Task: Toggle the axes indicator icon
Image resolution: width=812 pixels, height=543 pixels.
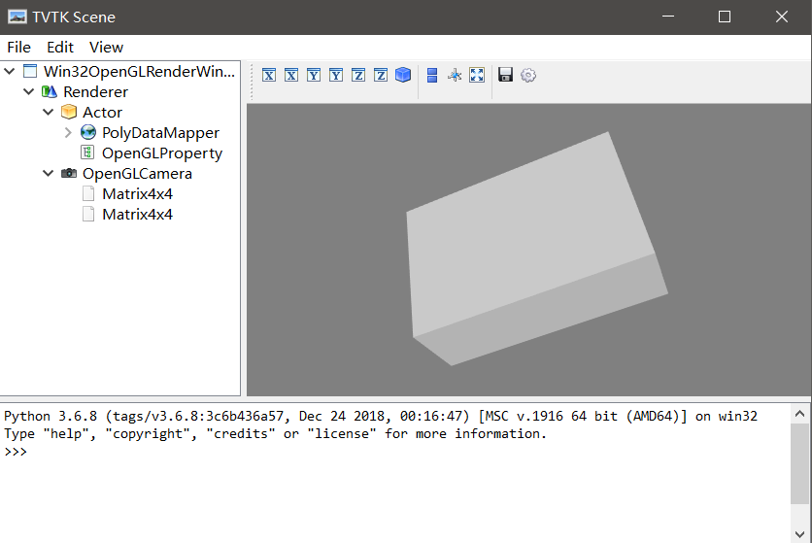Action: [455, 75]
